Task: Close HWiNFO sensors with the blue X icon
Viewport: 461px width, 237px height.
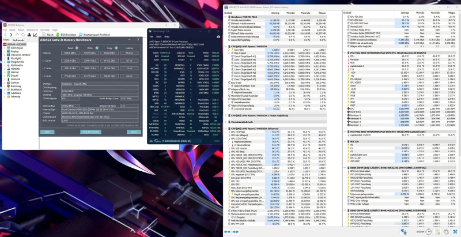Action: pyautogui.click(x=455, y=232)
